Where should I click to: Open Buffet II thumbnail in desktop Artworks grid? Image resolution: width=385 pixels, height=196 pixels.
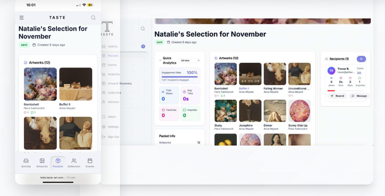coord(250,74)
